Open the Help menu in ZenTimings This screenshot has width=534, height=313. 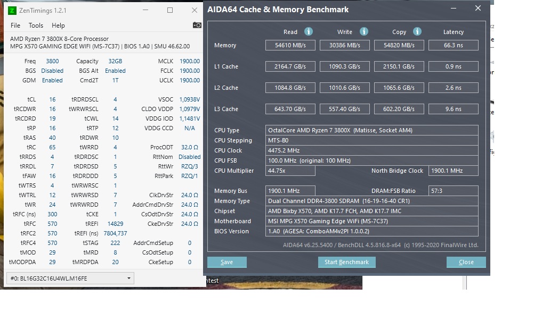58,26
